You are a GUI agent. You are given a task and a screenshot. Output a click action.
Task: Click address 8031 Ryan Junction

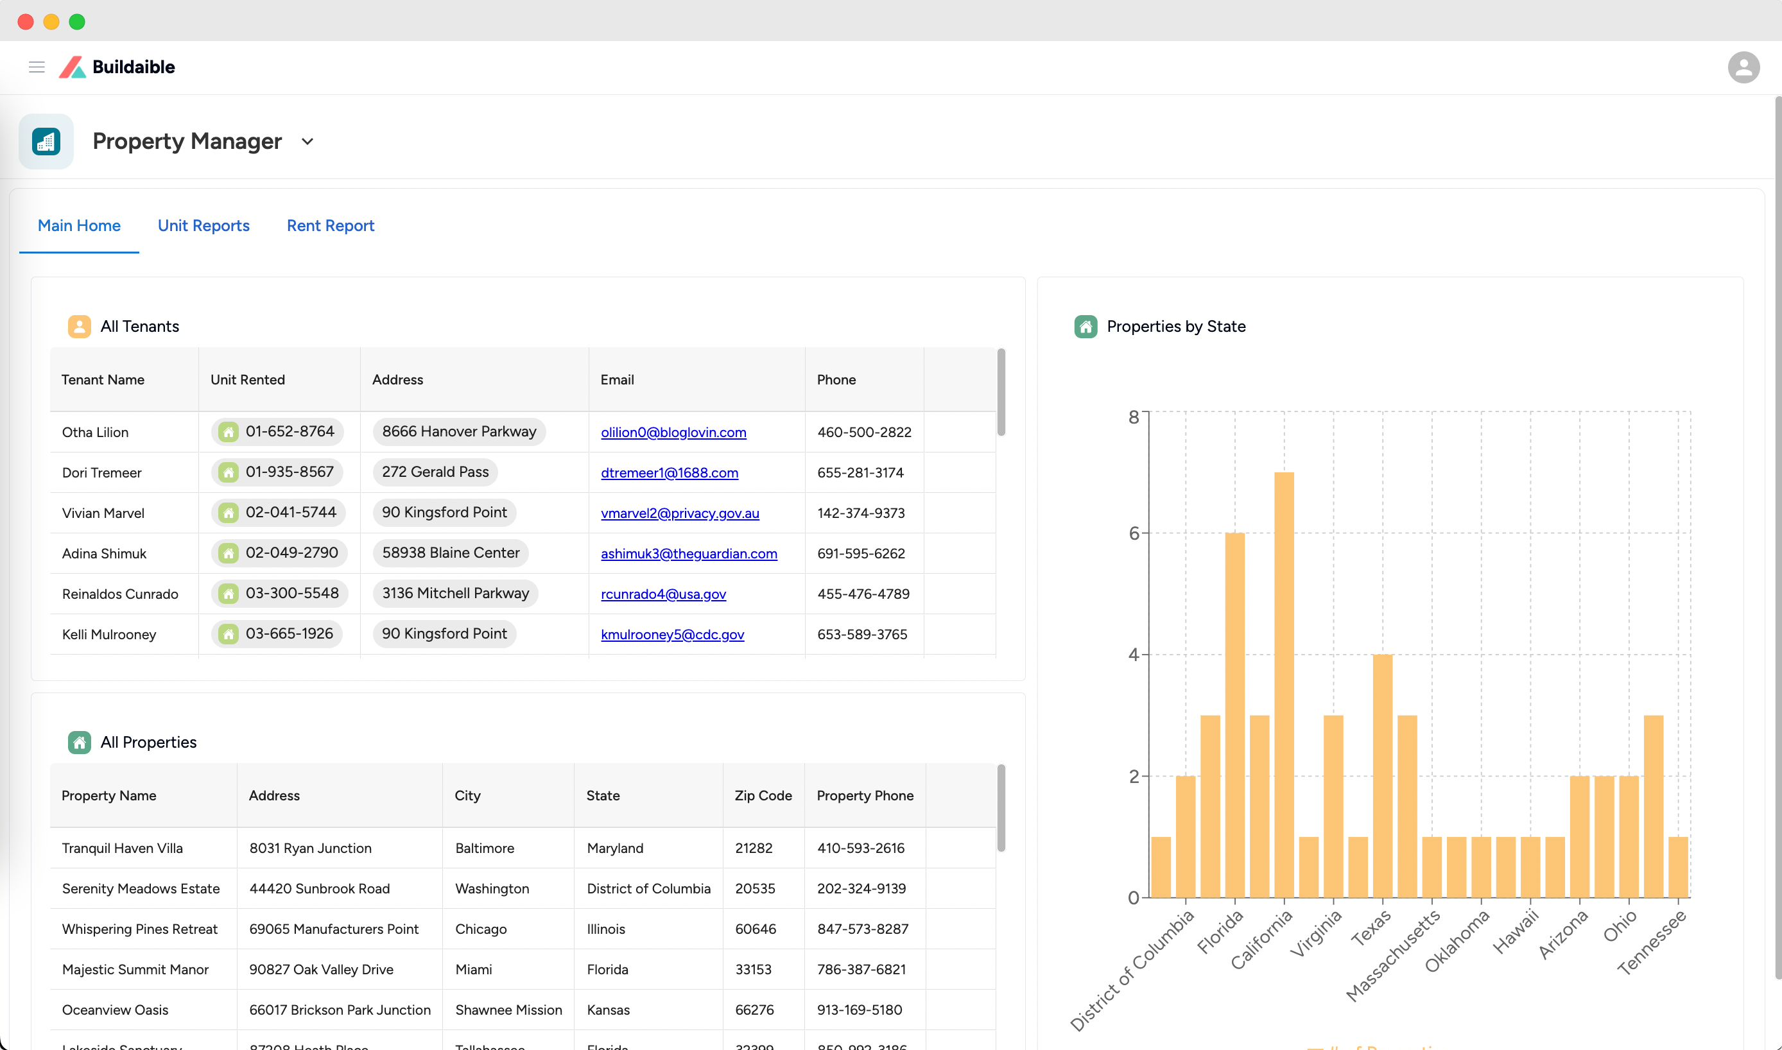click(x=310, y=848)
